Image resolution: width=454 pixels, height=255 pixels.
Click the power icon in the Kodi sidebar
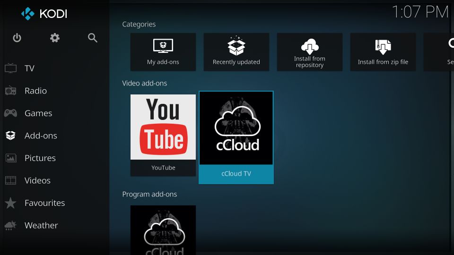[17, 38]
